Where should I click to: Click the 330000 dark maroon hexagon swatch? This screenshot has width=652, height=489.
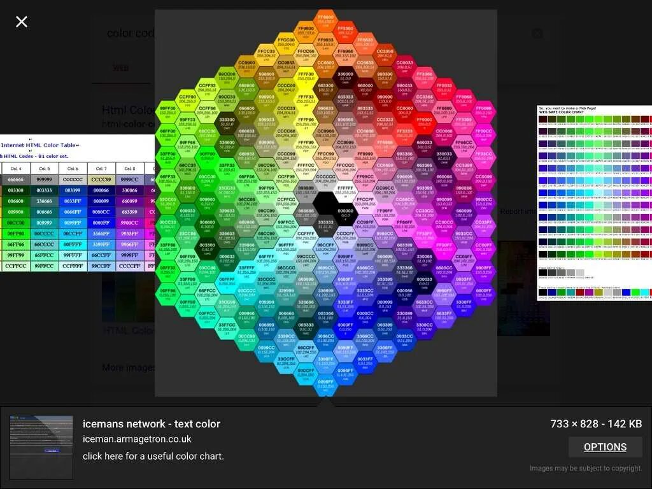point(345,77)
